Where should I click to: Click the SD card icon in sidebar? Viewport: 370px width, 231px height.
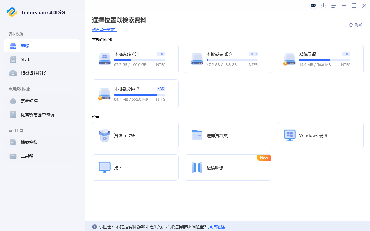pos(13,59)
